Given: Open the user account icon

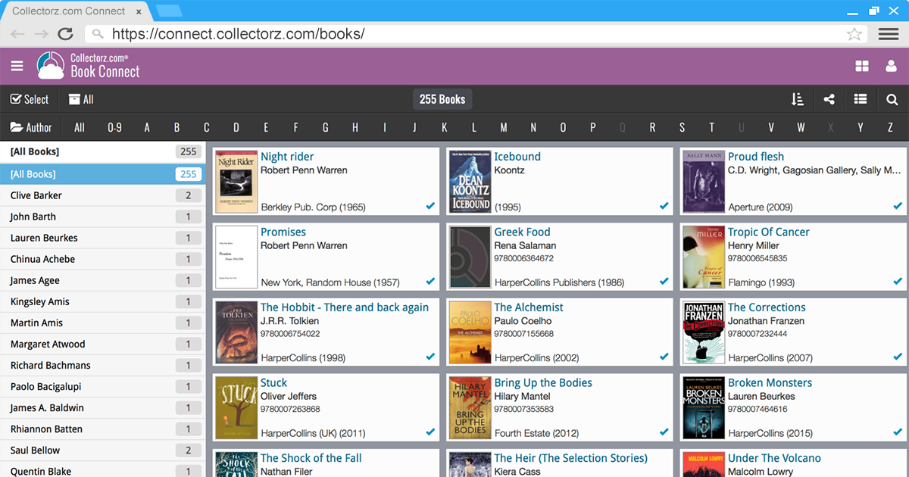Looking at the screenshot, I should pos(892,67).
